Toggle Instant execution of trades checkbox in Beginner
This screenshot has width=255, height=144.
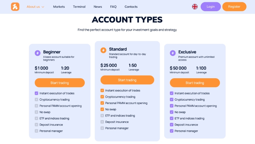(x=36, y=93)
